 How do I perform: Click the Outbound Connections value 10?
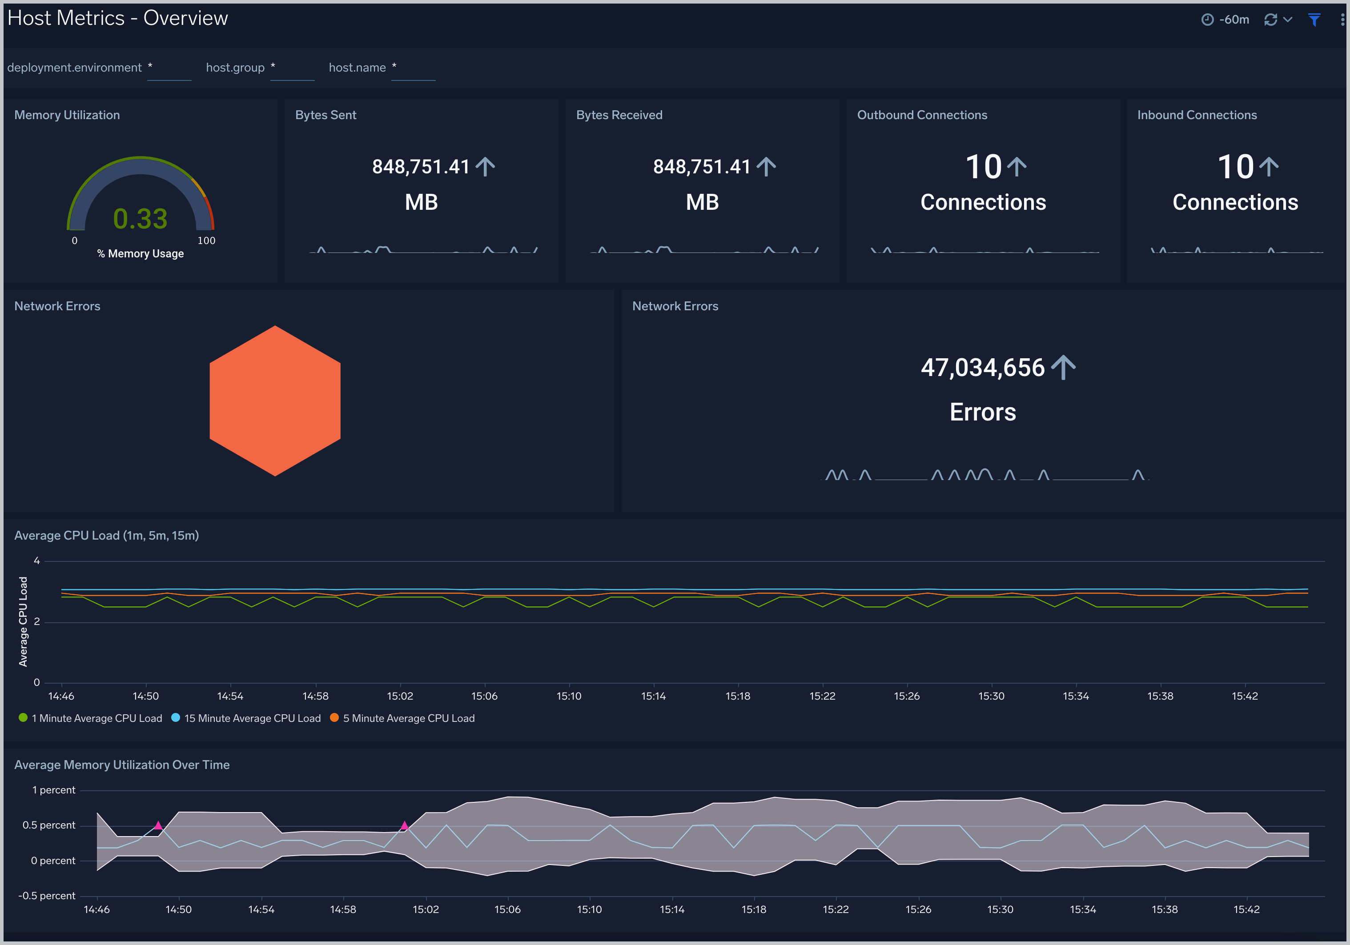984,167
